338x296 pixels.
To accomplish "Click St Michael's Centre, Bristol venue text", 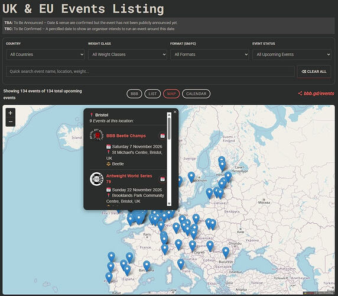I will 134,155.
